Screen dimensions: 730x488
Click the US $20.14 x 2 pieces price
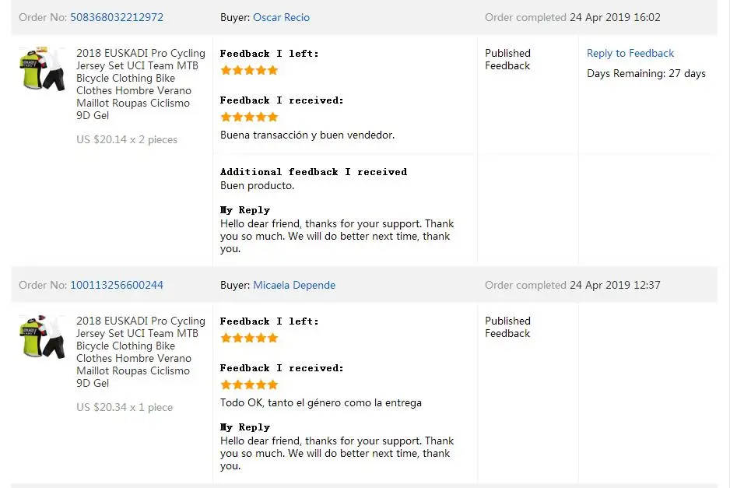(x=127, y=139)
